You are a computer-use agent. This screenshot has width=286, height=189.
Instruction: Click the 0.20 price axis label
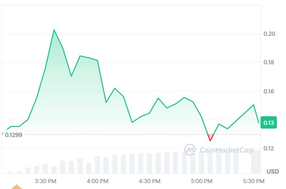point(269,34)
